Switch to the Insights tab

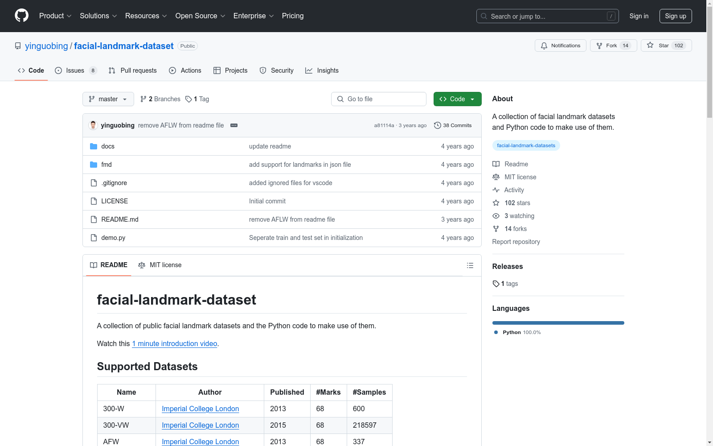pyautogui.click(x=322, y=70)
